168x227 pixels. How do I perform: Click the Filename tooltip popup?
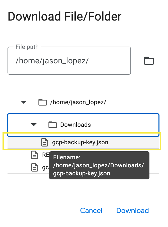(99, 165)
